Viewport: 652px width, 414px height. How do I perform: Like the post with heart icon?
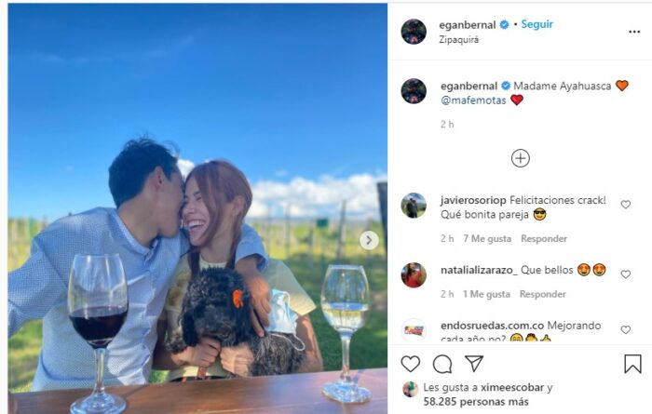411,364
